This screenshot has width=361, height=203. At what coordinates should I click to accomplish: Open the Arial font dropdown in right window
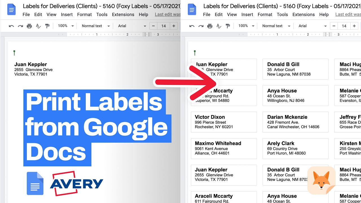click(x=312, y=26)
